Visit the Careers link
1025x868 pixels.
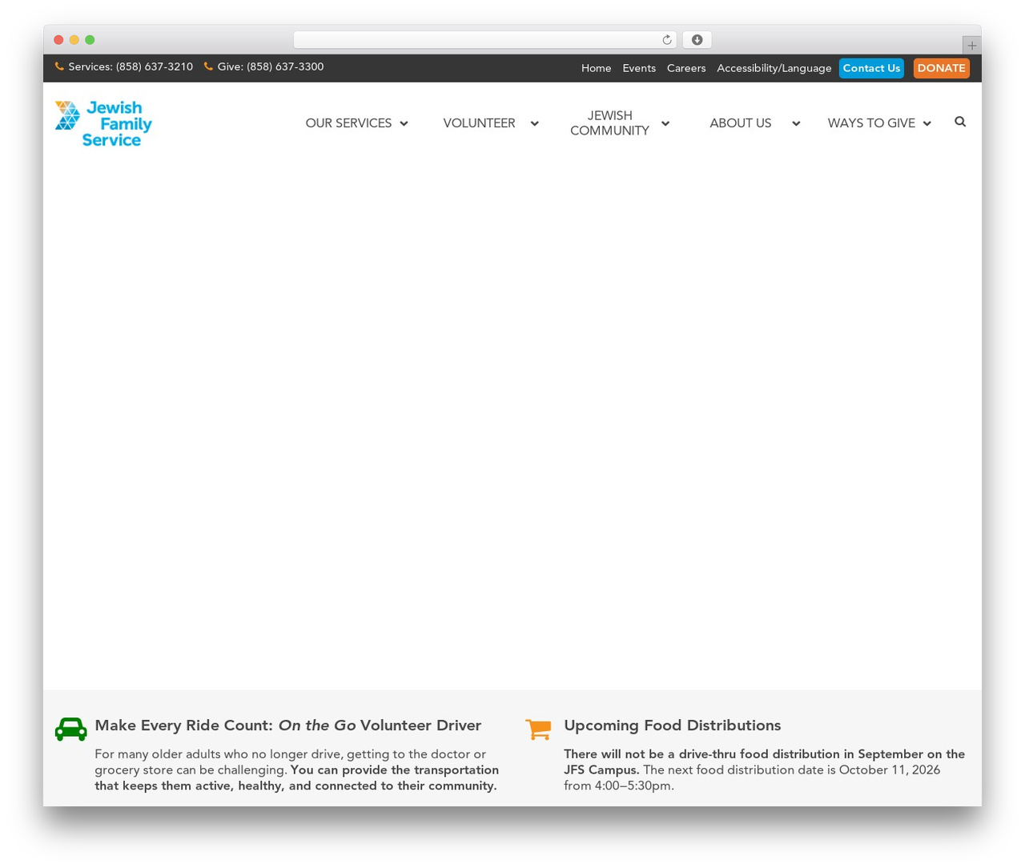pyautogui.click(x=686, y=68)
